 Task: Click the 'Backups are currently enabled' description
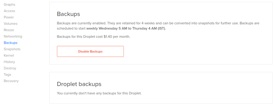[x=158, y=26]
